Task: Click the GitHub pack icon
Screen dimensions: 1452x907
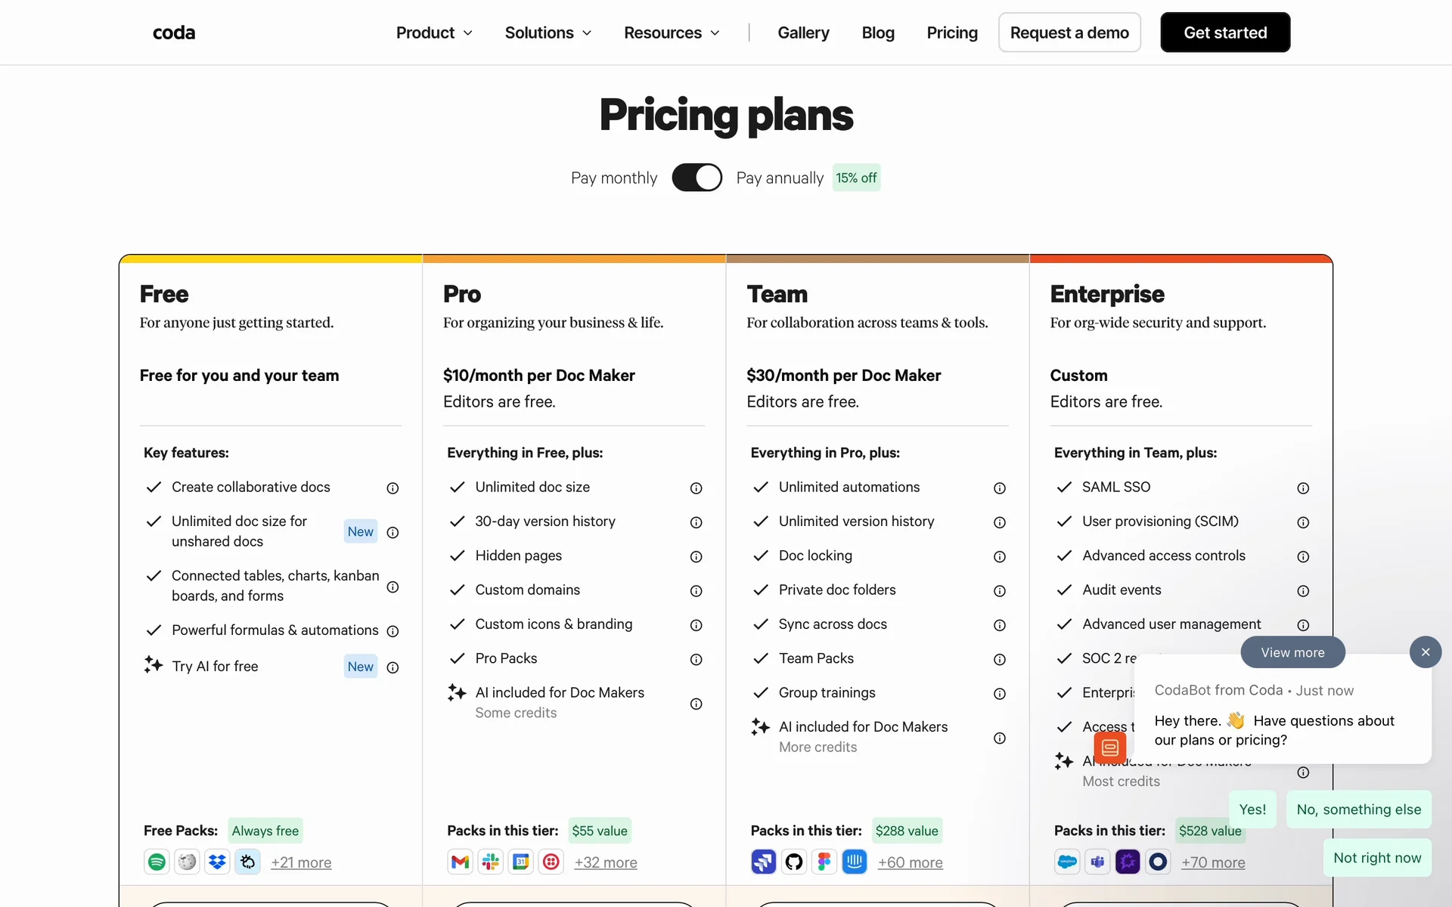Action: (x=794, y=862)
